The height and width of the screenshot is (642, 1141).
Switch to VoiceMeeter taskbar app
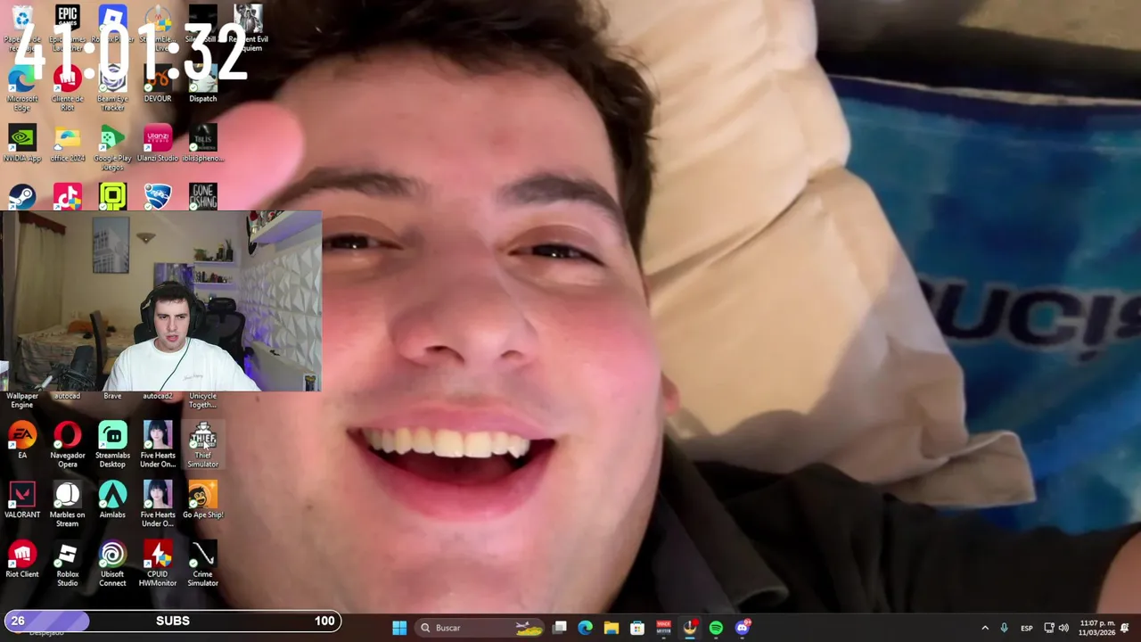(663, 628)
